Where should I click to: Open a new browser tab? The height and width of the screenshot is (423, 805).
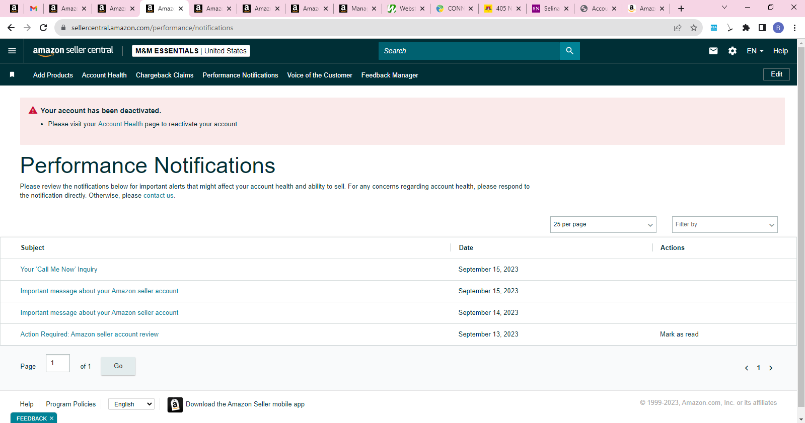pos(681,9)
